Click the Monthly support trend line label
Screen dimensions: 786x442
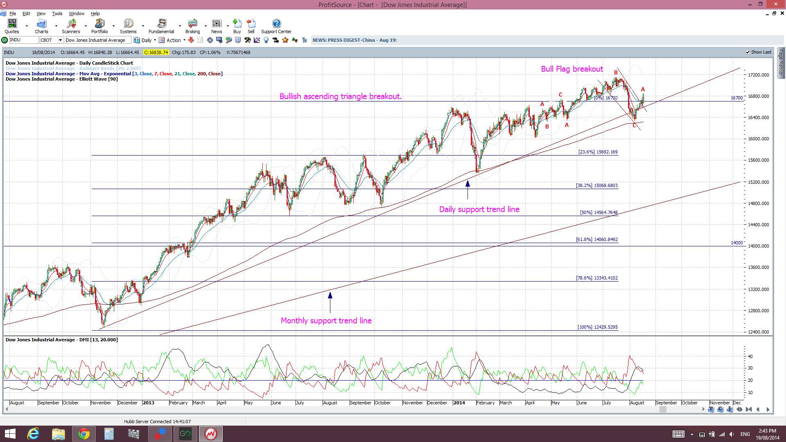326,320
